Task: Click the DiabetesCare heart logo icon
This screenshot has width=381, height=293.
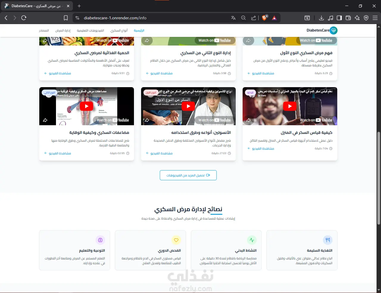Action: click(x=334, y=30)
